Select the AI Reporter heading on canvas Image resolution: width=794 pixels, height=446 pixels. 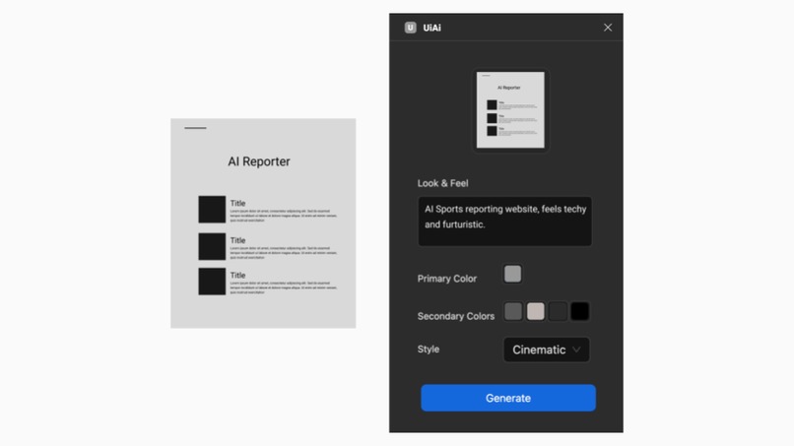coord(259,161)
